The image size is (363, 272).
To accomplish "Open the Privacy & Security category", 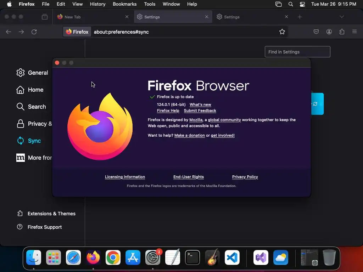I will point(34,124).
